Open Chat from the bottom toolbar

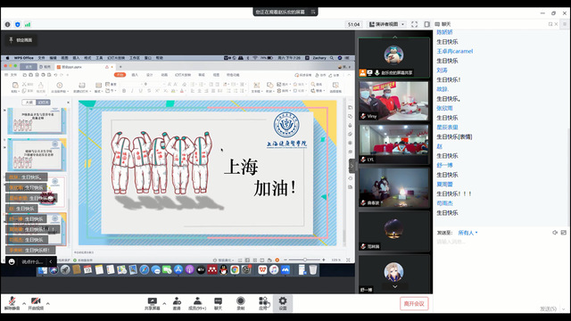[218, 303]
